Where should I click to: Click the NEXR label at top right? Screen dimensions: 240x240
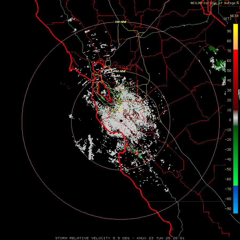click(x=234, y=16)
